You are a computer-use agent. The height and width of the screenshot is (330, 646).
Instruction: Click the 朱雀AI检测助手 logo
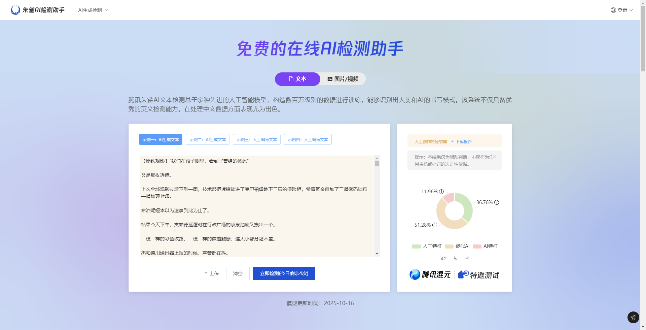(38, 10)
